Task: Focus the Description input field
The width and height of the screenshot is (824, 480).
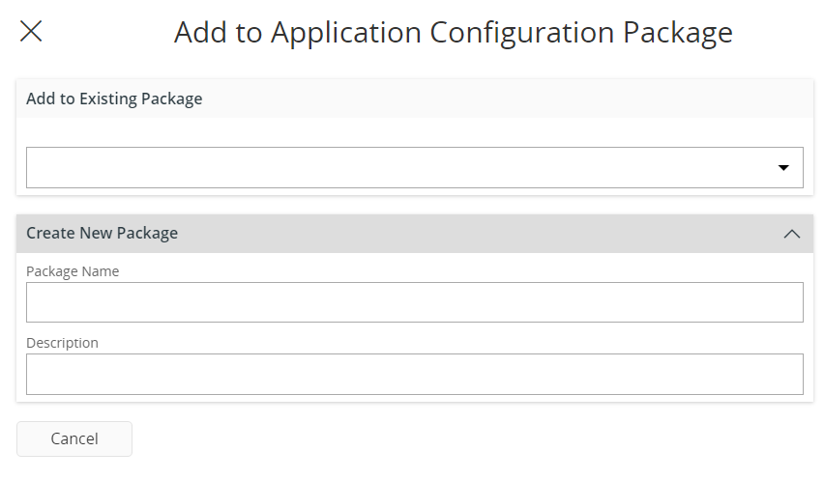Action: [414, 374]
